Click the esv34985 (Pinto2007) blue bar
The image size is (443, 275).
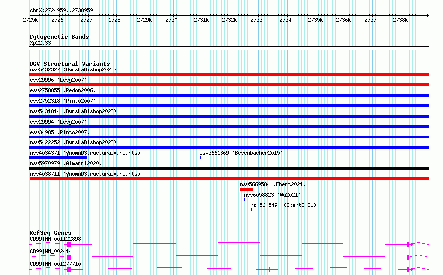(x=229, y=137)
